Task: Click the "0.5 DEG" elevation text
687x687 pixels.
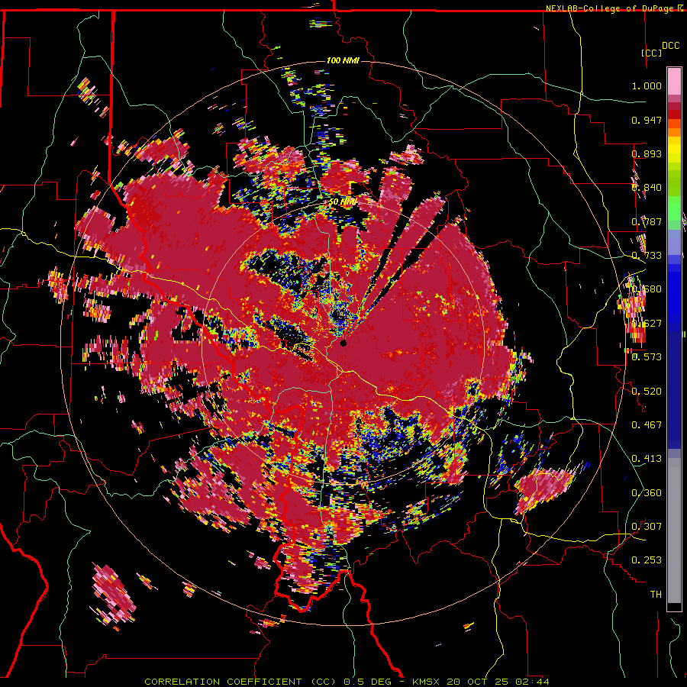Action: click(x=369, y=682)
